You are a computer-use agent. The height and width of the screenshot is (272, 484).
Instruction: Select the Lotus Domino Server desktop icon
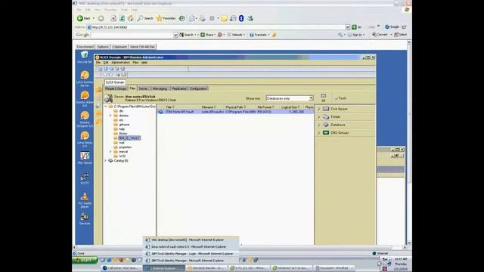[85, 79]
